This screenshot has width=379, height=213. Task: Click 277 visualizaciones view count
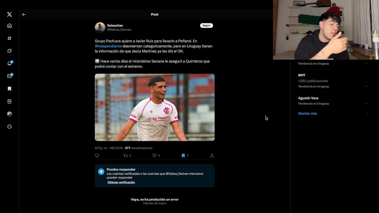click(x=139, y=148)
